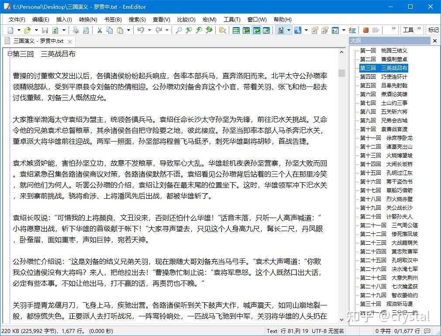Expand the Paste dropdown arrow

point(128,30)
